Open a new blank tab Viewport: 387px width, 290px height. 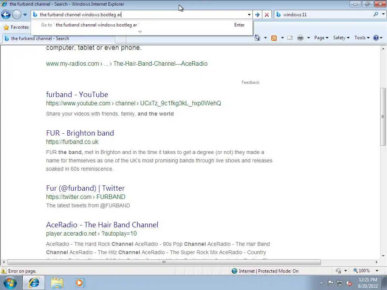pyautogui.click(x=121, y=39)
